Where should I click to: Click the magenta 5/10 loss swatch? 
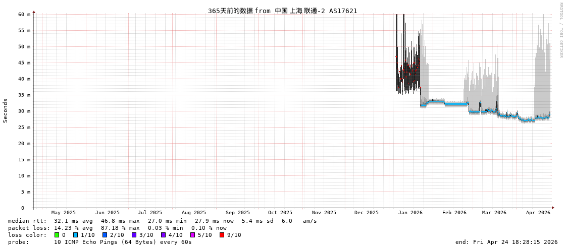192,235
